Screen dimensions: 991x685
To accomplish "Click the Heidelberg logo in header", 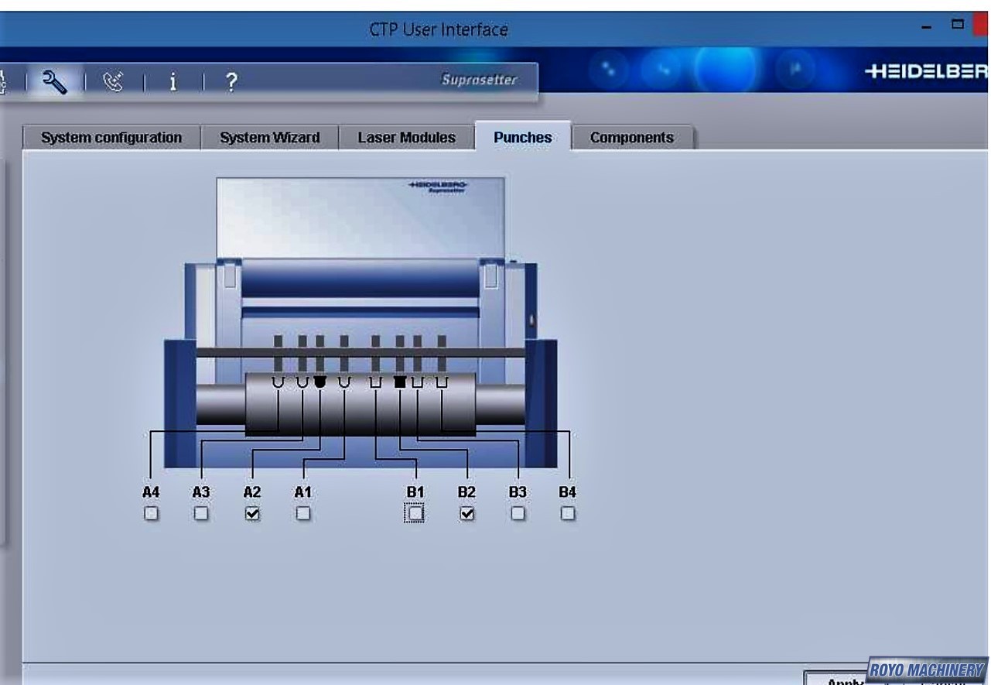I will point(925,72).
